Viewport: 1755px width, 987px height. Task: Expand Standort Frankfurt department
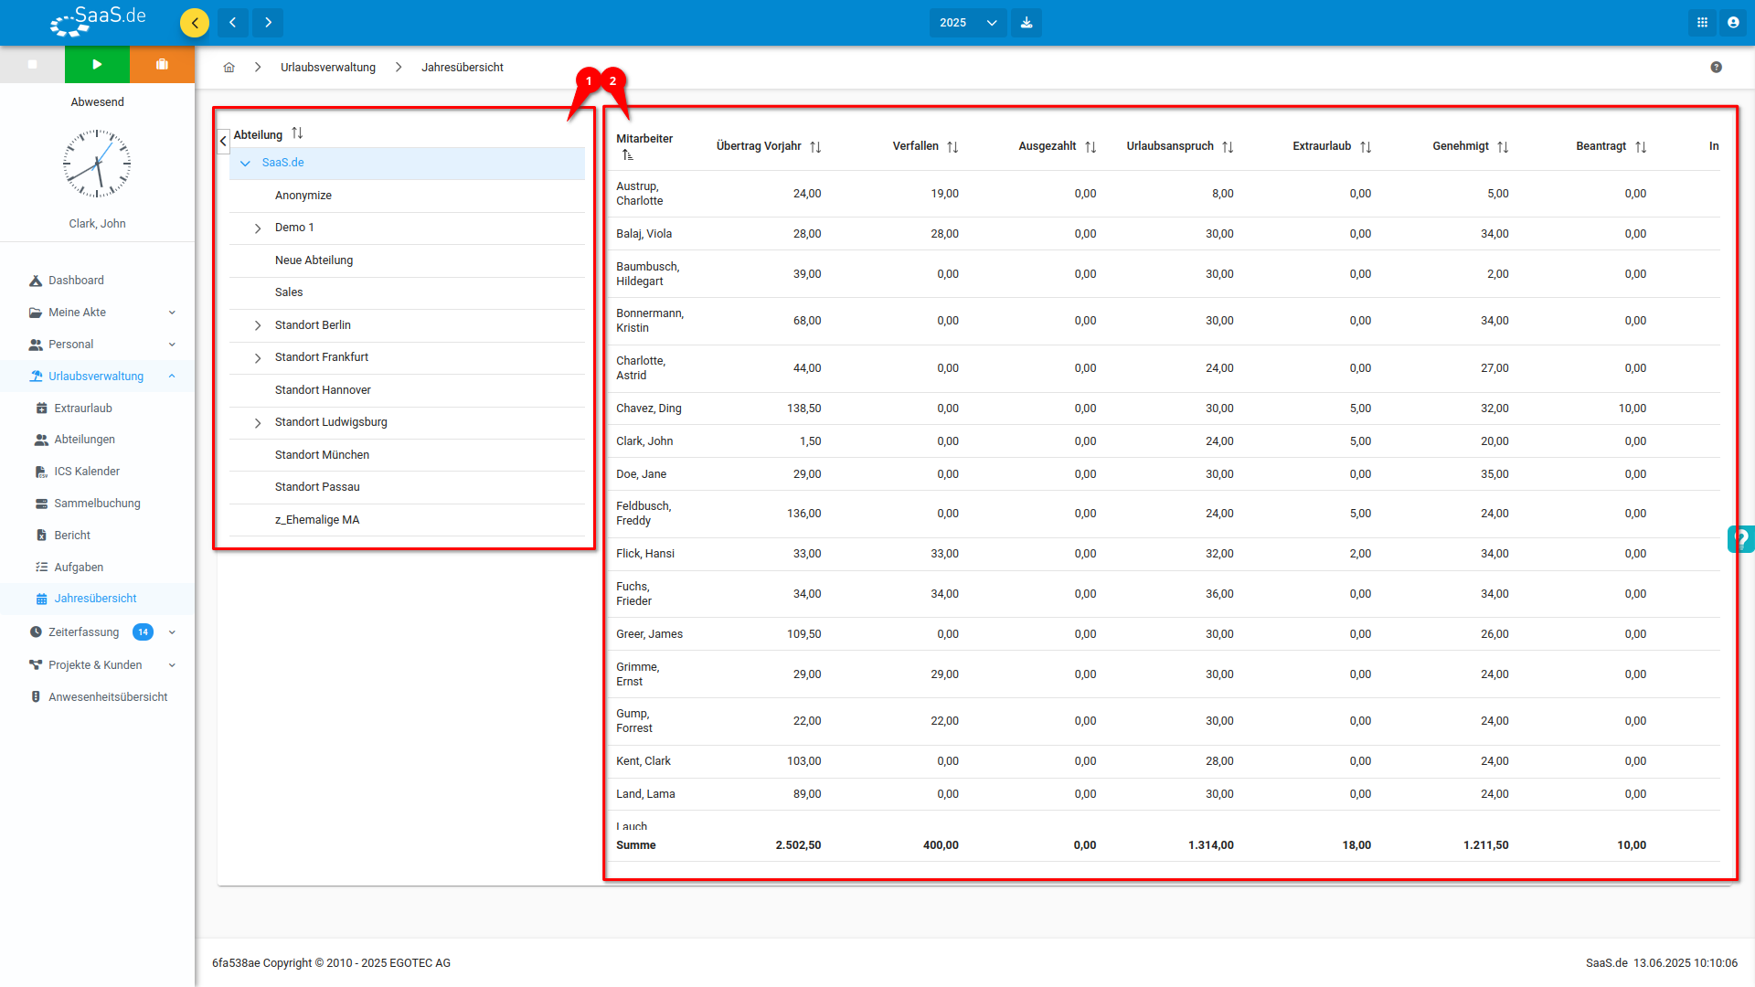point(258,358)
